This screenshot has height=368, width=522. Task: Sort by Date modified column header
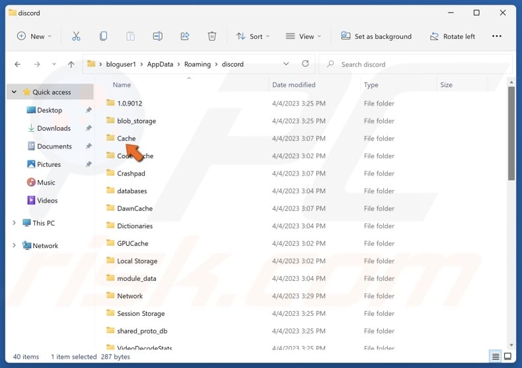pyautogui.click(x=293, y=84)
